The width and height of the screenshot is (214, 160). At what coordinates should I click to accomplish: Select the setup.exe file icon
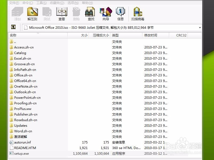(x=11, y=153)
